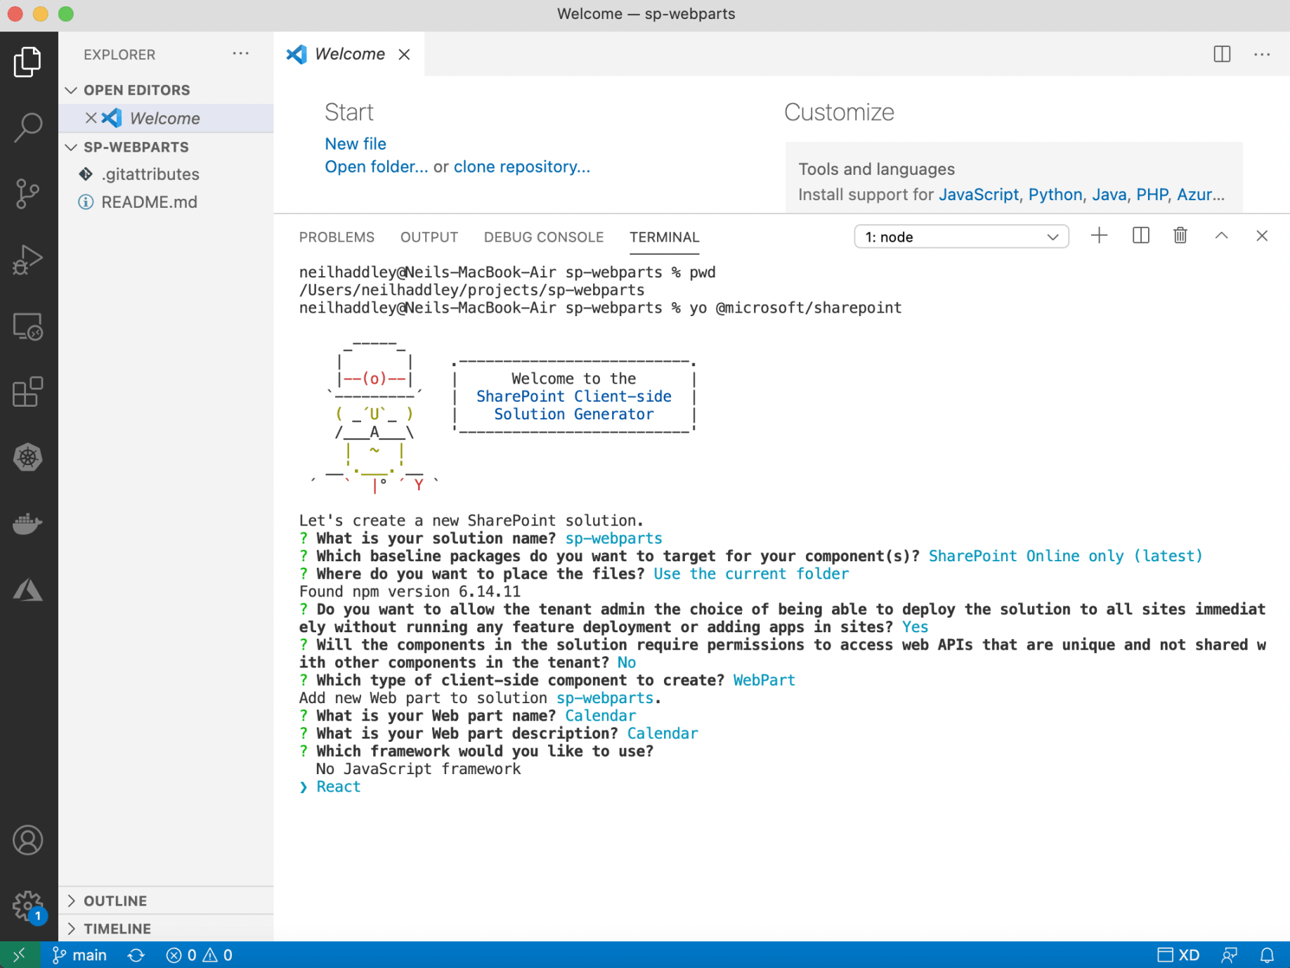Screen dimensions: 1290x968
Task: Maximize the panel size with up chevron
Action: tap(1221, 236)
